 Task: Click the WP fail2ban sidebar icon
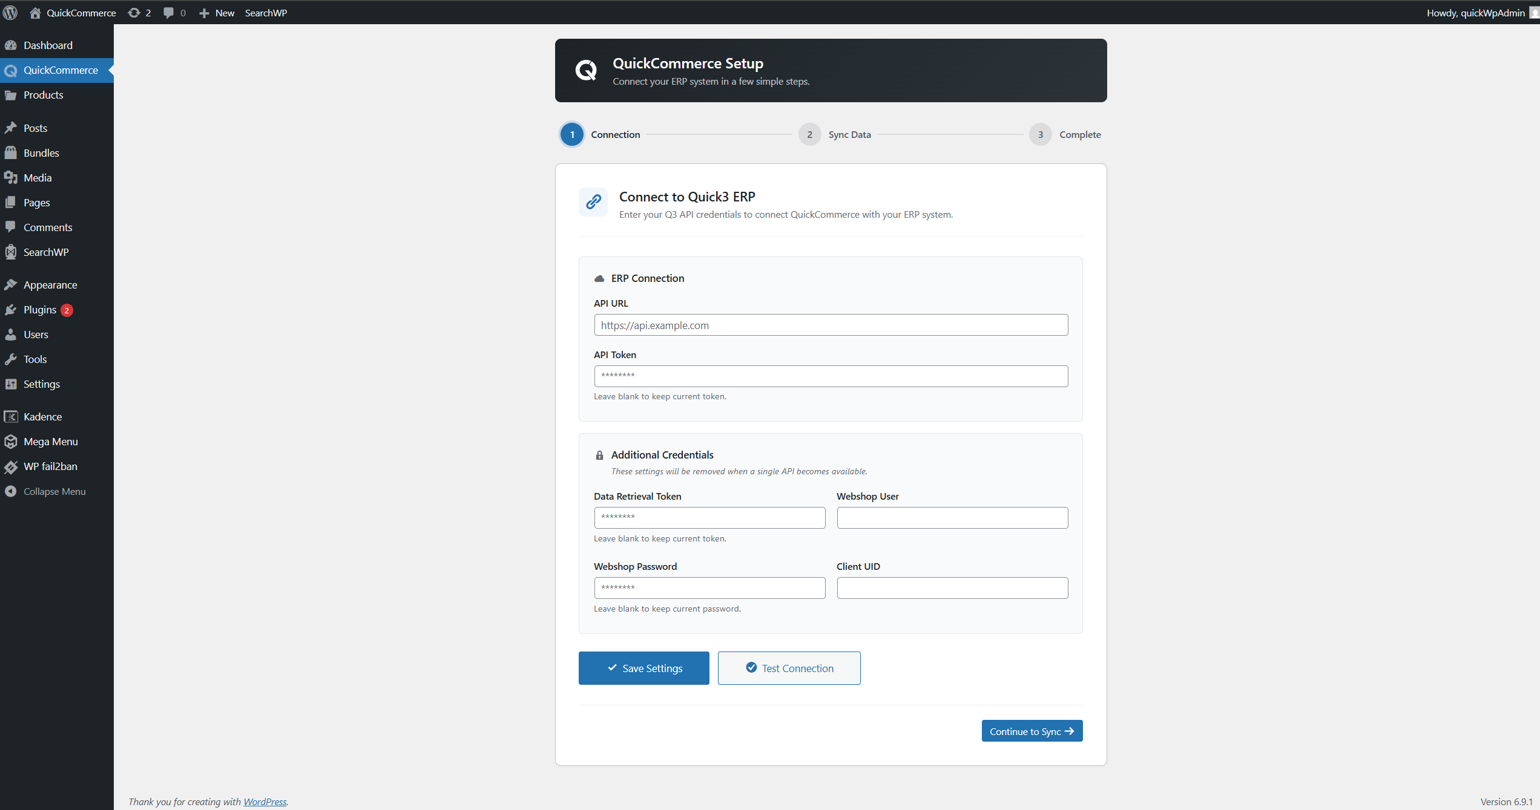(10, 466)
